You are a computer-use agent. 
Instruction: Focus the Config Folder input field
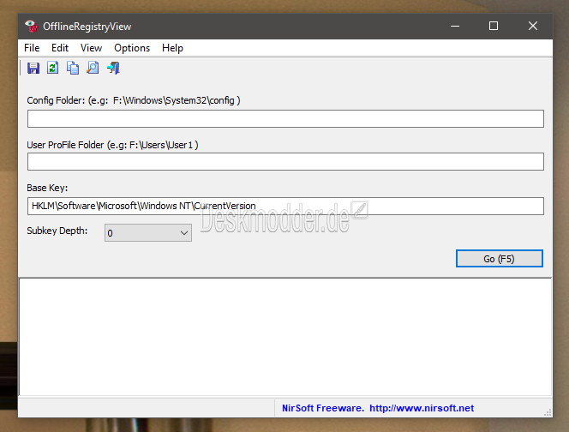pos(285,118)
